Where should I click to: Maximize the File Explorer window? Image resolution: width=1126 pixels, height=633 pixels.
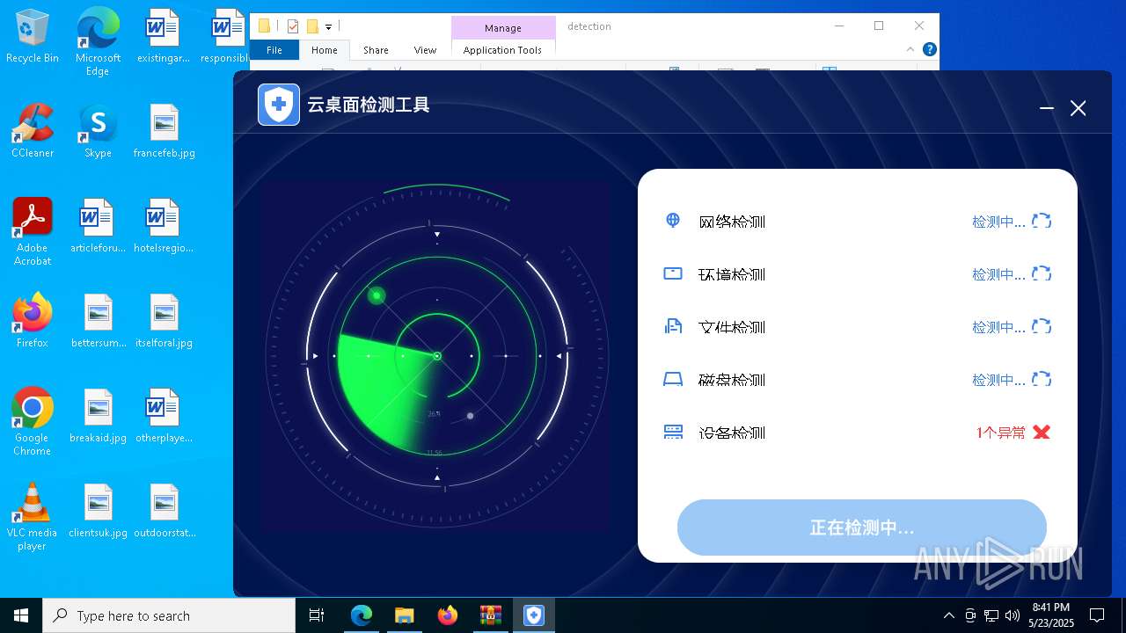[879, 25]
